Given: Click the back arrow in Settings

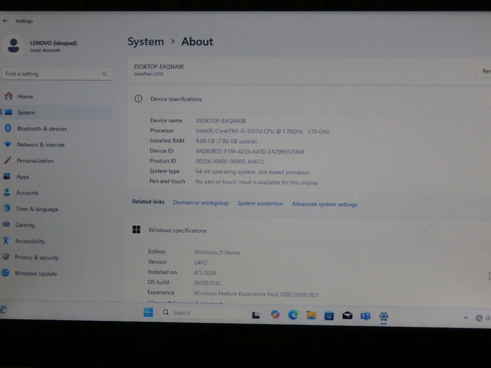Looking at the screenshot, I should (x=5, y=20).
